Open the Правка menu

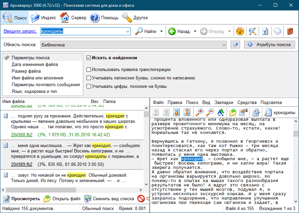pyautogui.click(x=175, y=103)
